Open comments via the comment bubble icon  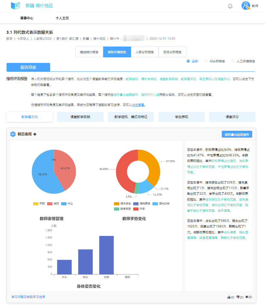pyautogui.click(x=247, y=296)
